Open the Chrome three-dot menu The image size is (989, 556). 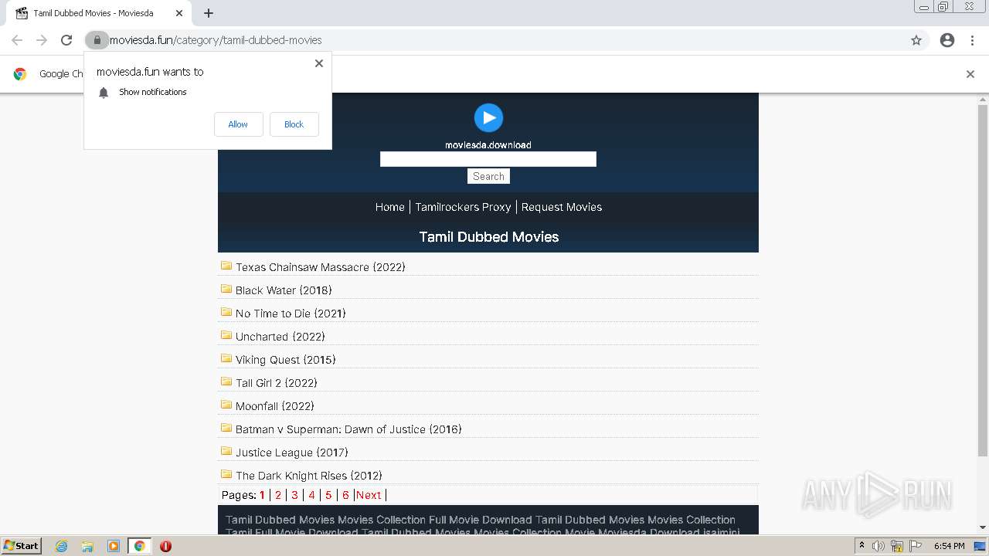pyautogui.click(x=972, y=40)
